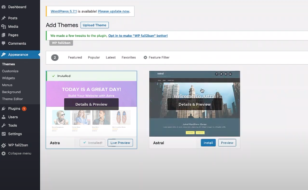Expand the Feature Filter options
Viewport: 308px width, 190px height.
click(156, 57)
